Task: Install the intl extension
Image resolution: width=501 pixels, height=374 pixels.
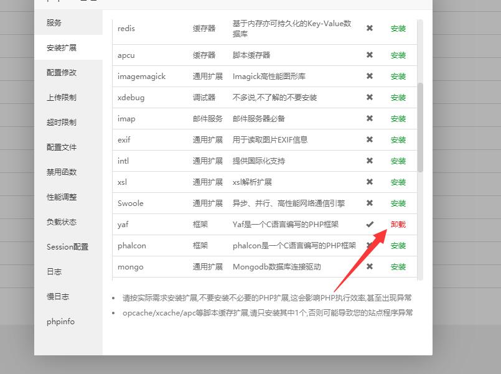Action: pyautogui.click(x=398, y=161)
